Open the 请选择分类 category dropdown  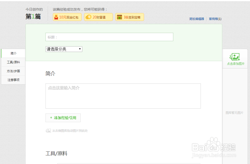[x=64, y=49]
